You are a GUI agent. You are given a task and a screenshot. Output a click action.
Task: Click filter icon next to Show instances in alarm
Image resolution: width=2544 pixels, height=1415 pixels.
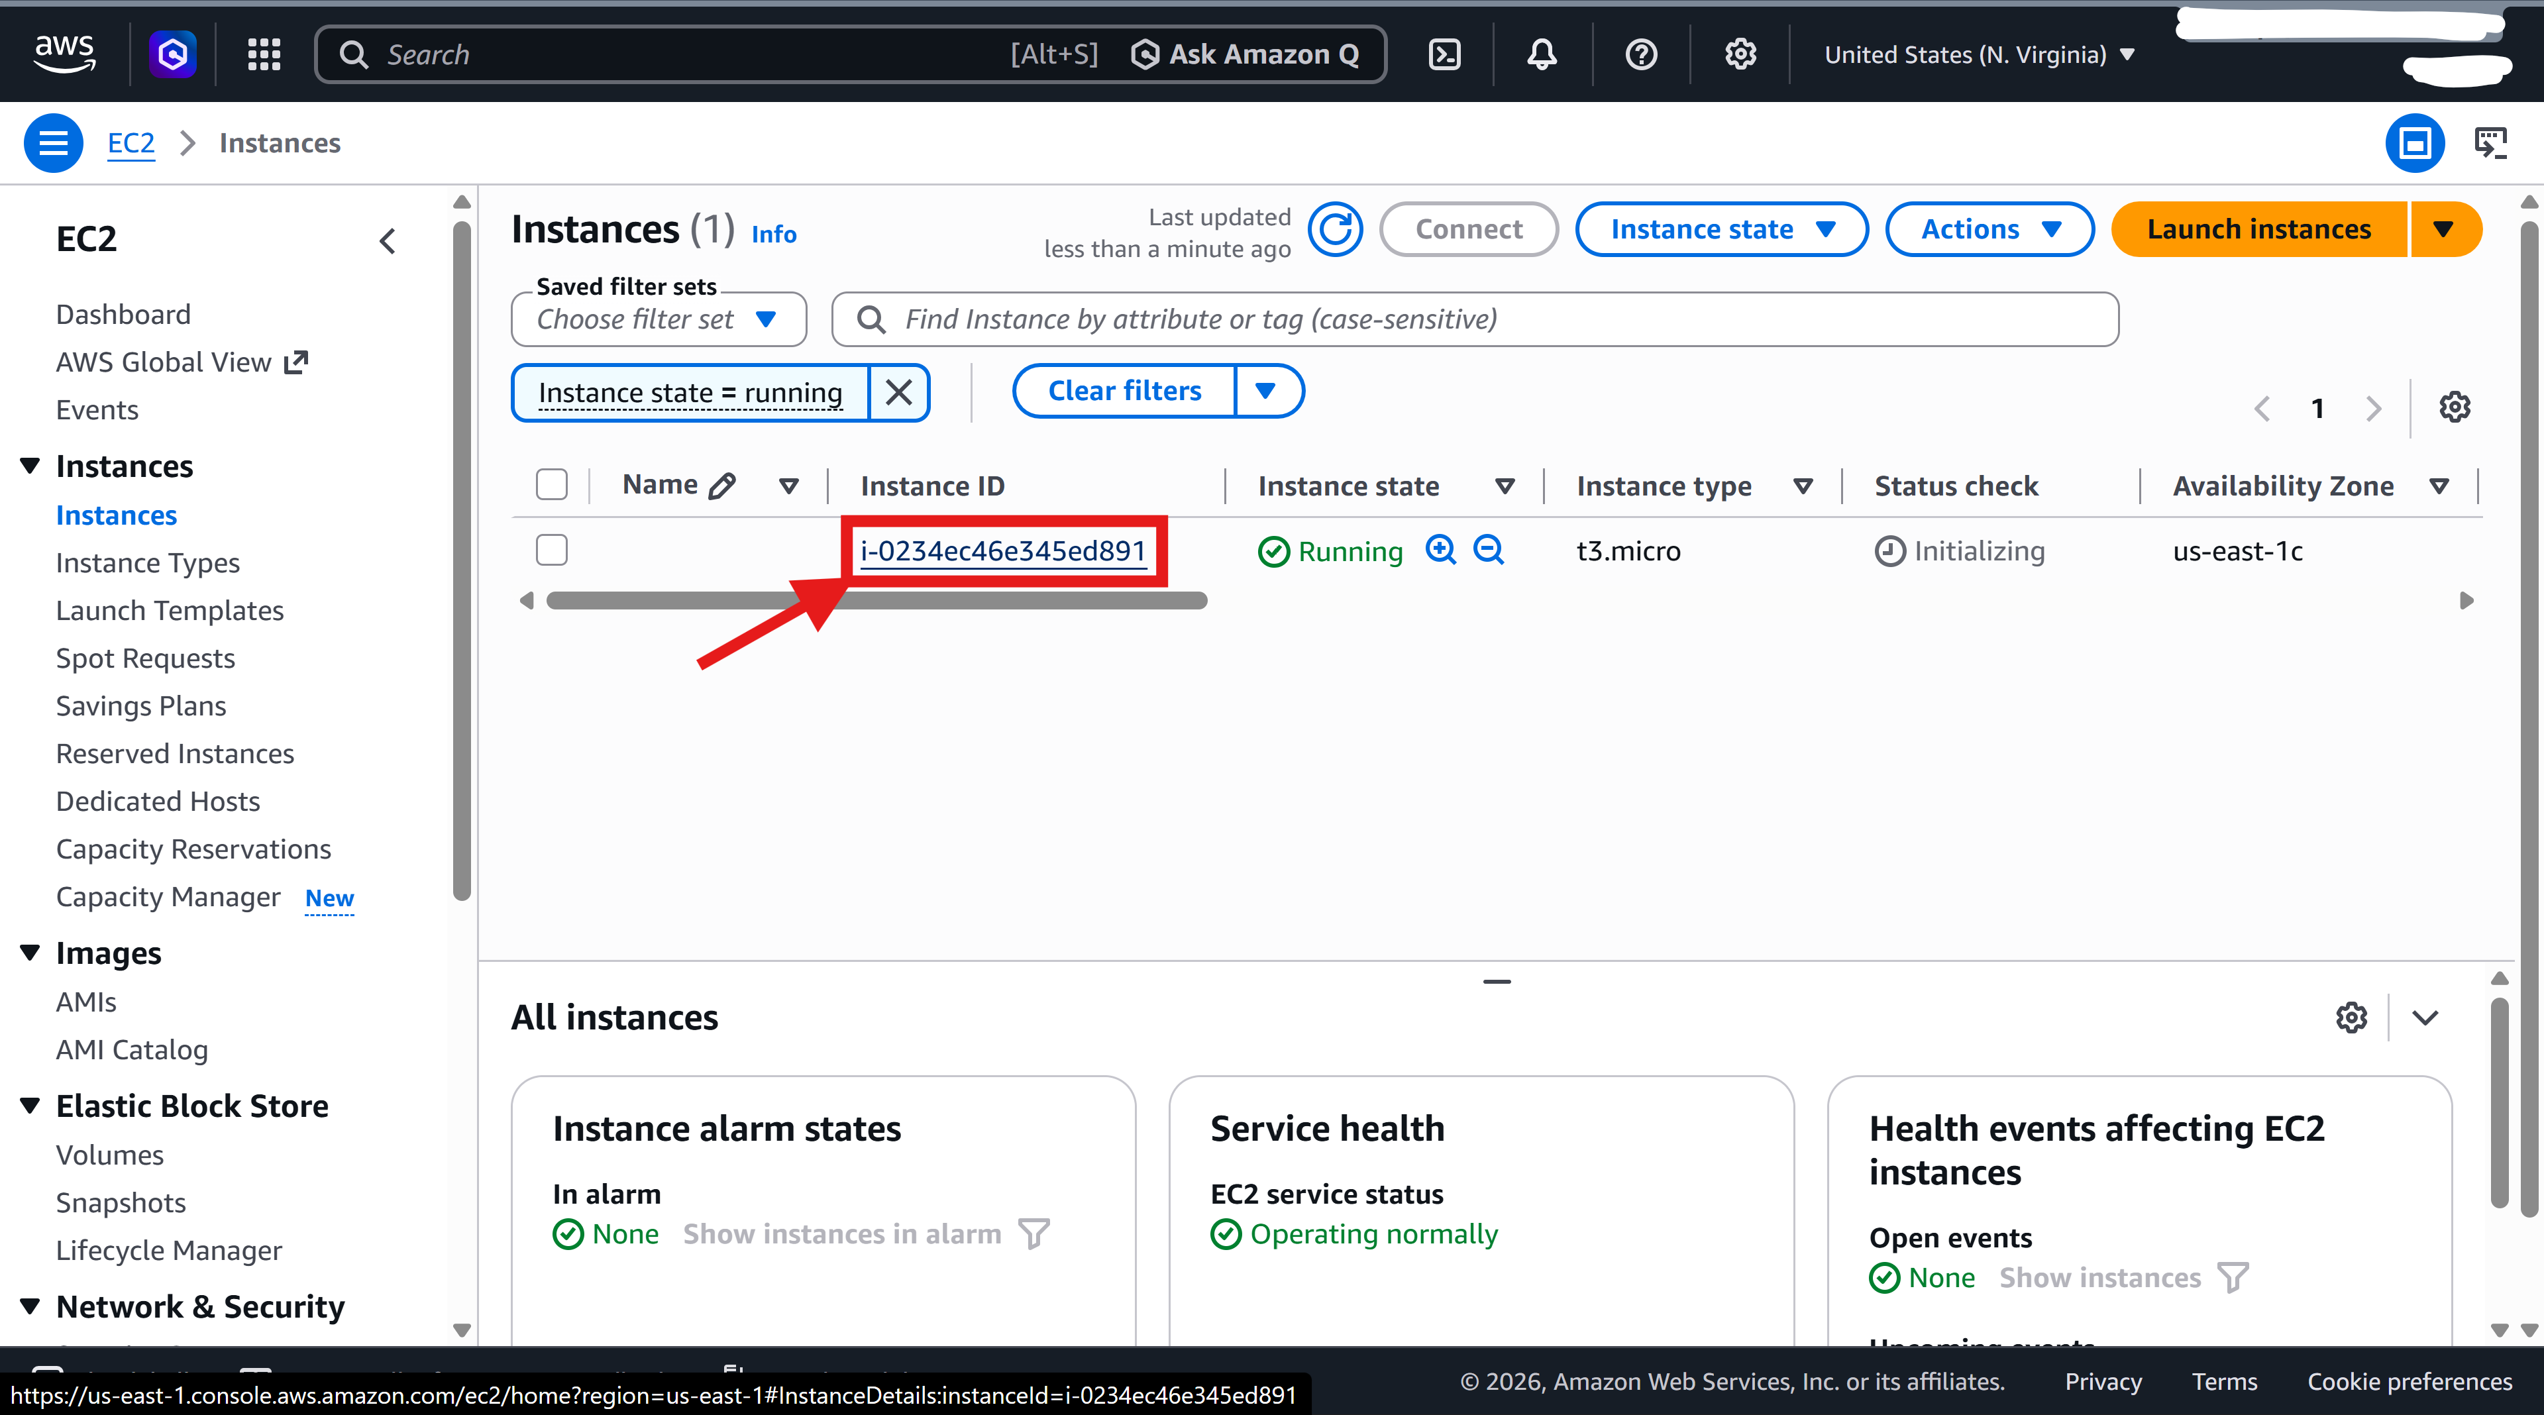(x=1034, y=1233)
